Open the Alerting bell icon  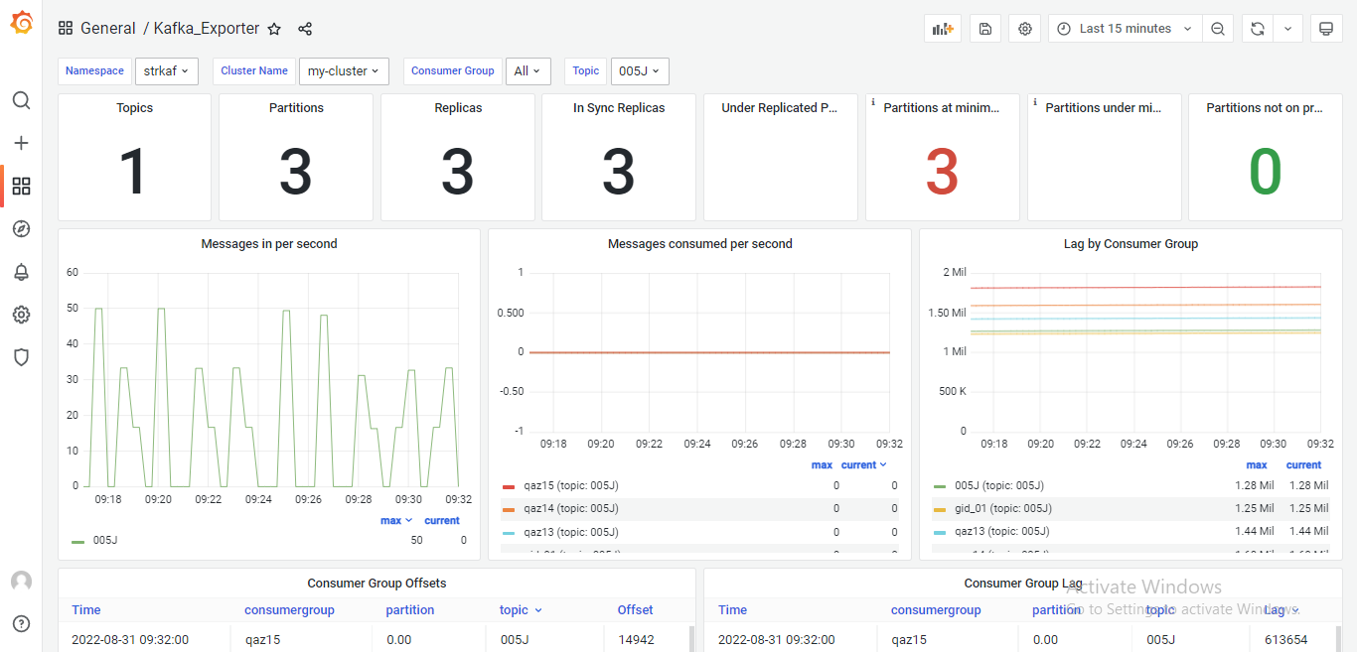(21, 272)
